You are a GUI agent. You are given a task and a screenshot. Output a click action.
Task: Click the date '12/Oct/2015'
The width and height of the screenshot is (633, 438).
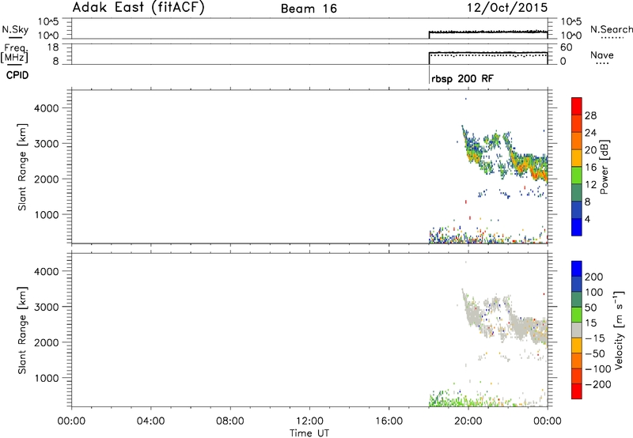pos(507,8)
